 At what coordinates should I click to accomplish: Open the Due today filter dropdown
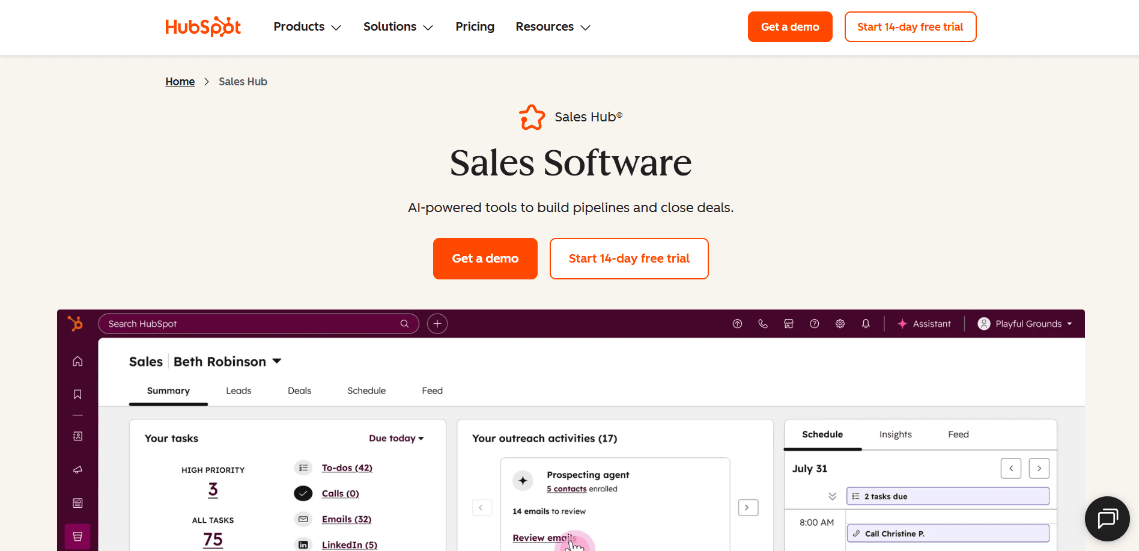point(396,438)
